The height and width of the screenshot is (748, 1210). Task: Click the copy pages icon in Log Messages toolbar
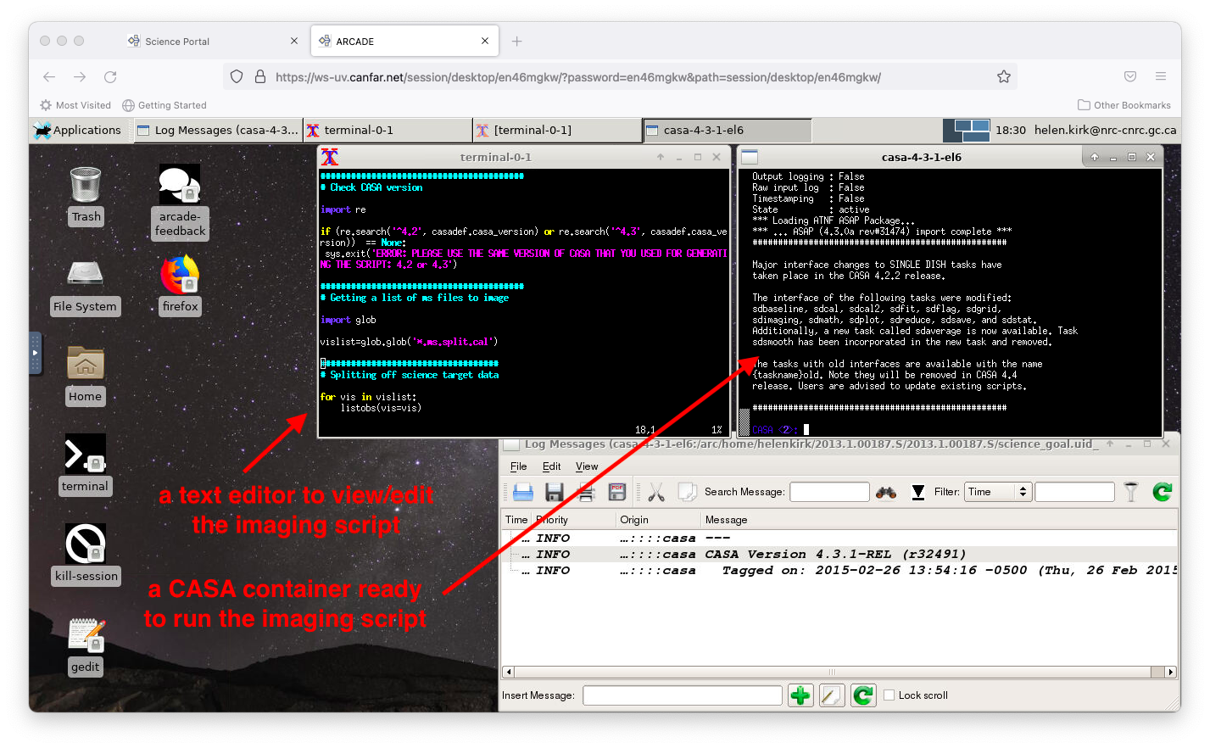tap(688, 492)
